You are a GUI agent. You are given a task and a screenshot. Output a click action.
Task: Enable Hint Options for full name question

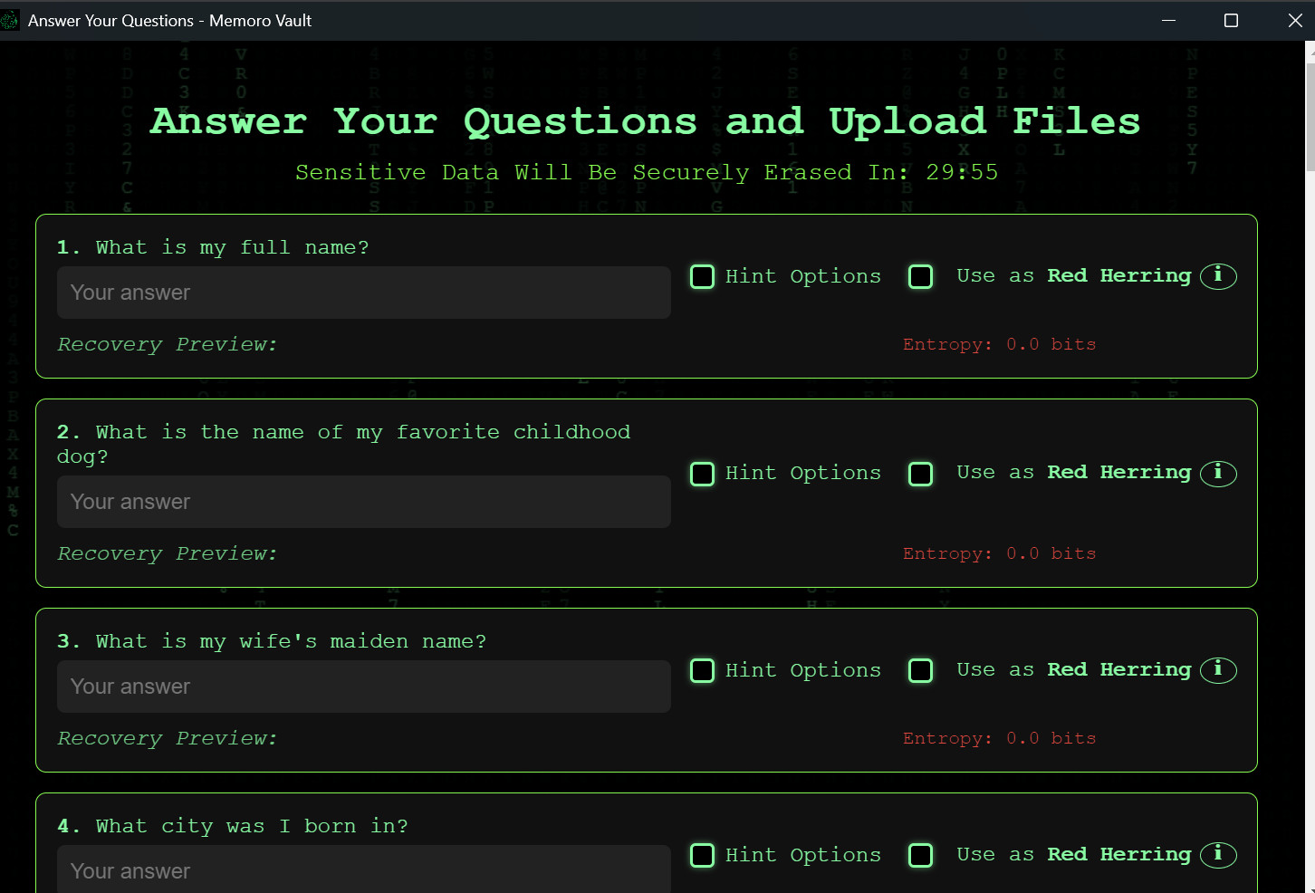pyautogui.click(x=703, y=277)
